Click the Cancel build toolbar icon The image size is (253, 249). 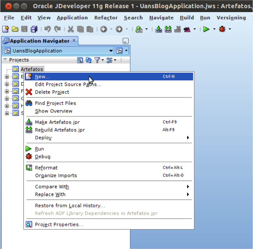[177, 29]
